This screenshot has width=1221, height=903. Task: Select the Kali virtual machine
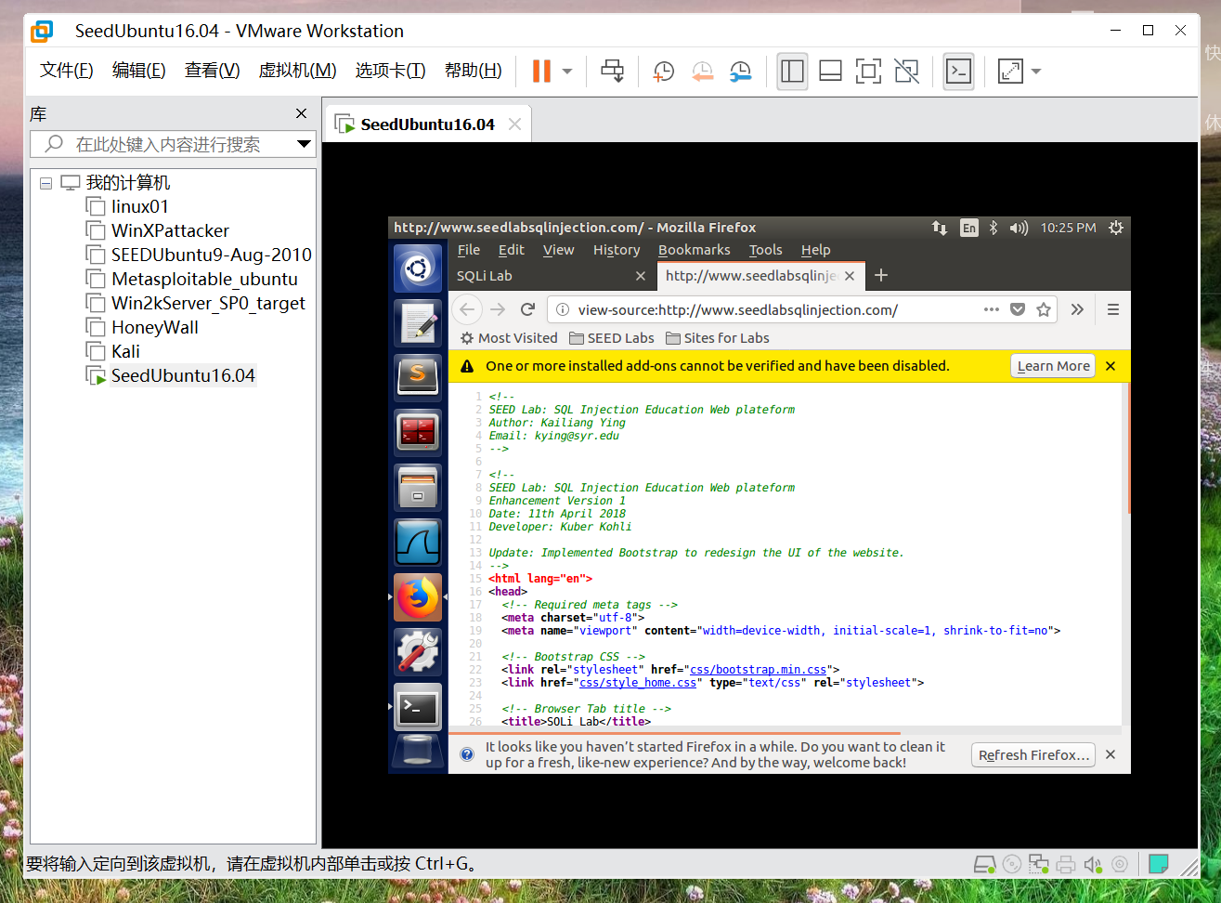click(125, 351)
